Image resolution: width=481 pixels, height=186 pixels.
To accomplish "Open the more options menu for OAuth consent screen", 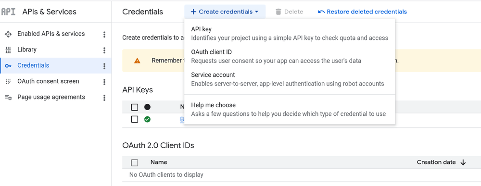I will click(x=104, y=82).
